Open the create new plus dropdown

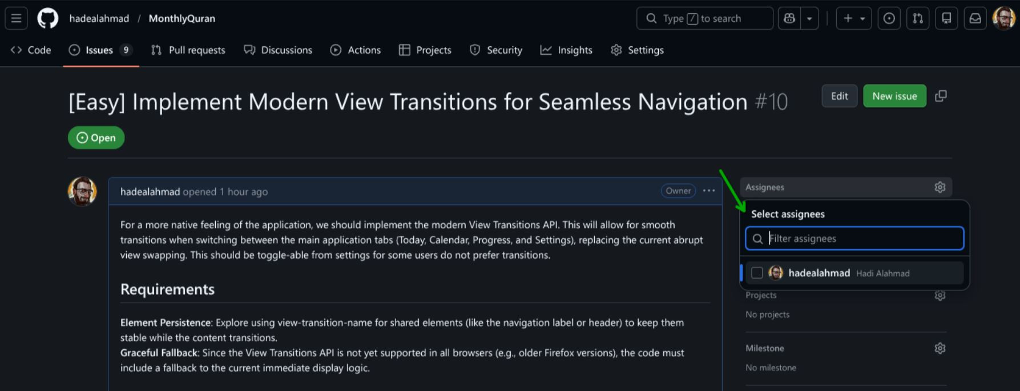coord(853,18)
